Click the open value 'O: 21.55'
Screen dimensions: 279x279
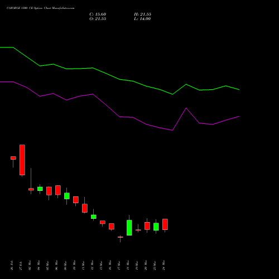pos(98,19)
